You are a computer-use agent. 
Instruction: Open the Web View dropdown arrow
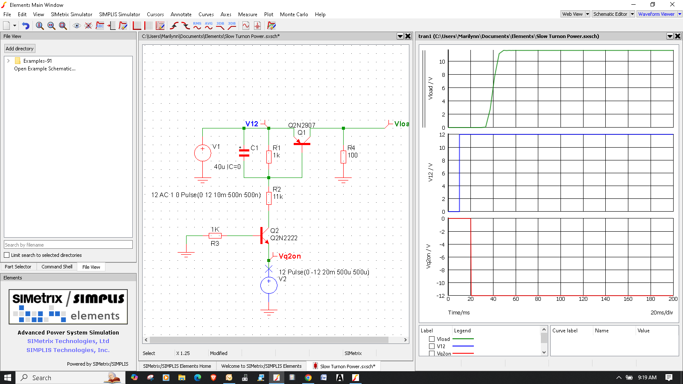point(587,14)
